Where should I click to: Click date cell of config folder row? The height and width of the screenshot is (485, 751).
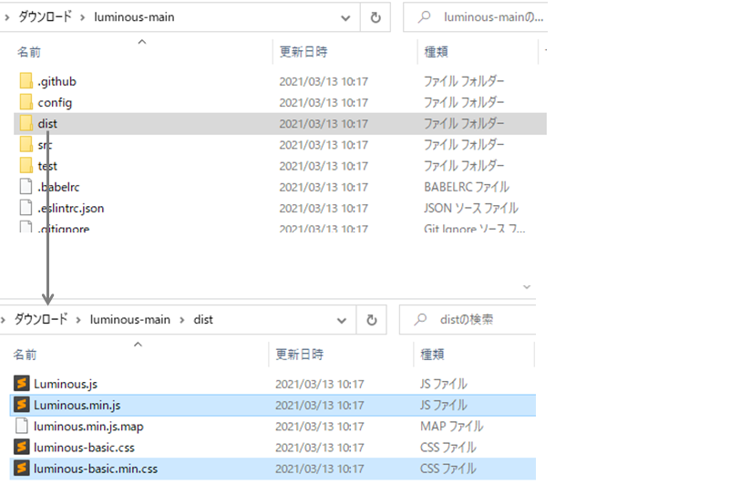click(x=324, y=102)
